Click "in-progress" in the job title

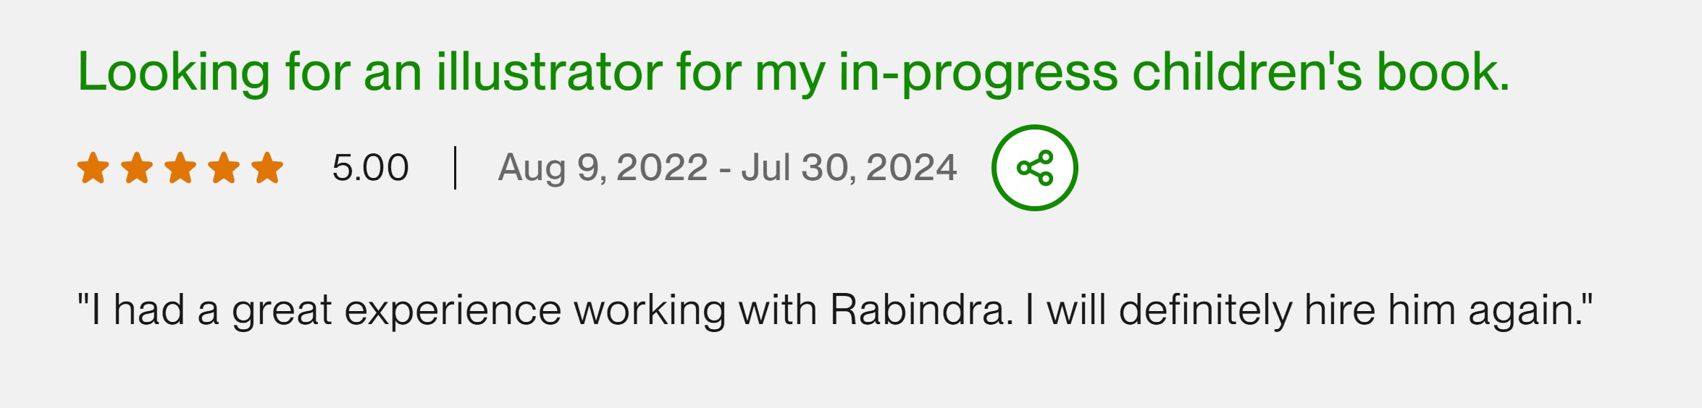coord(978,74)
